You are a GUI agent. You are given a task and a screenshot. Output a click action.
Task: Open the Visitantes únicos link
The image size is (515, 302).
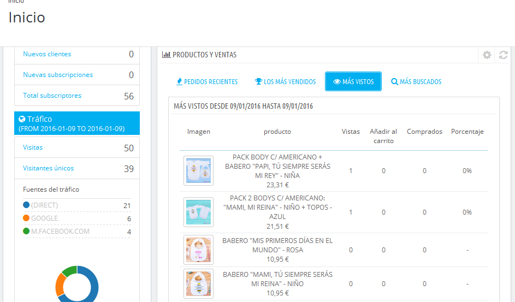click(x=48, y=168)
